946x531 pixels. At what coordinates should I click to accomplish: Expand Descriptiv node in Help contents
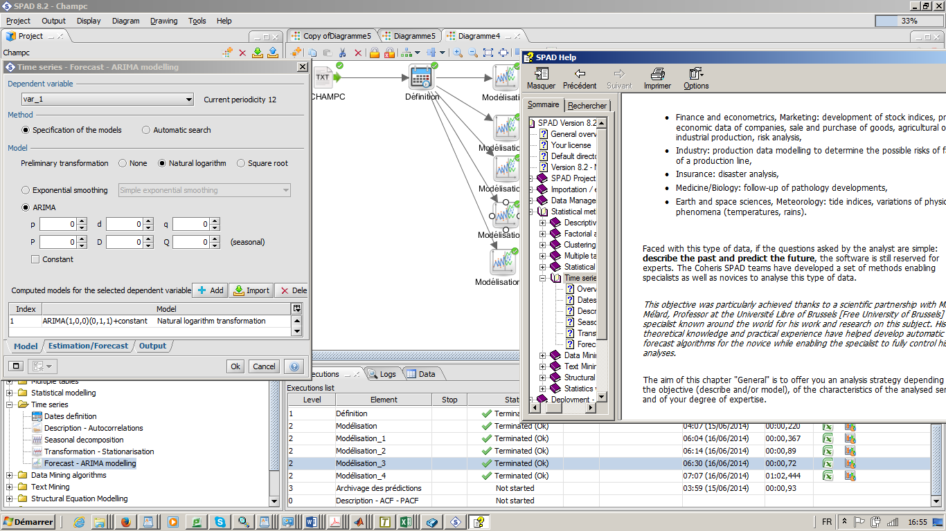point(543,223)
